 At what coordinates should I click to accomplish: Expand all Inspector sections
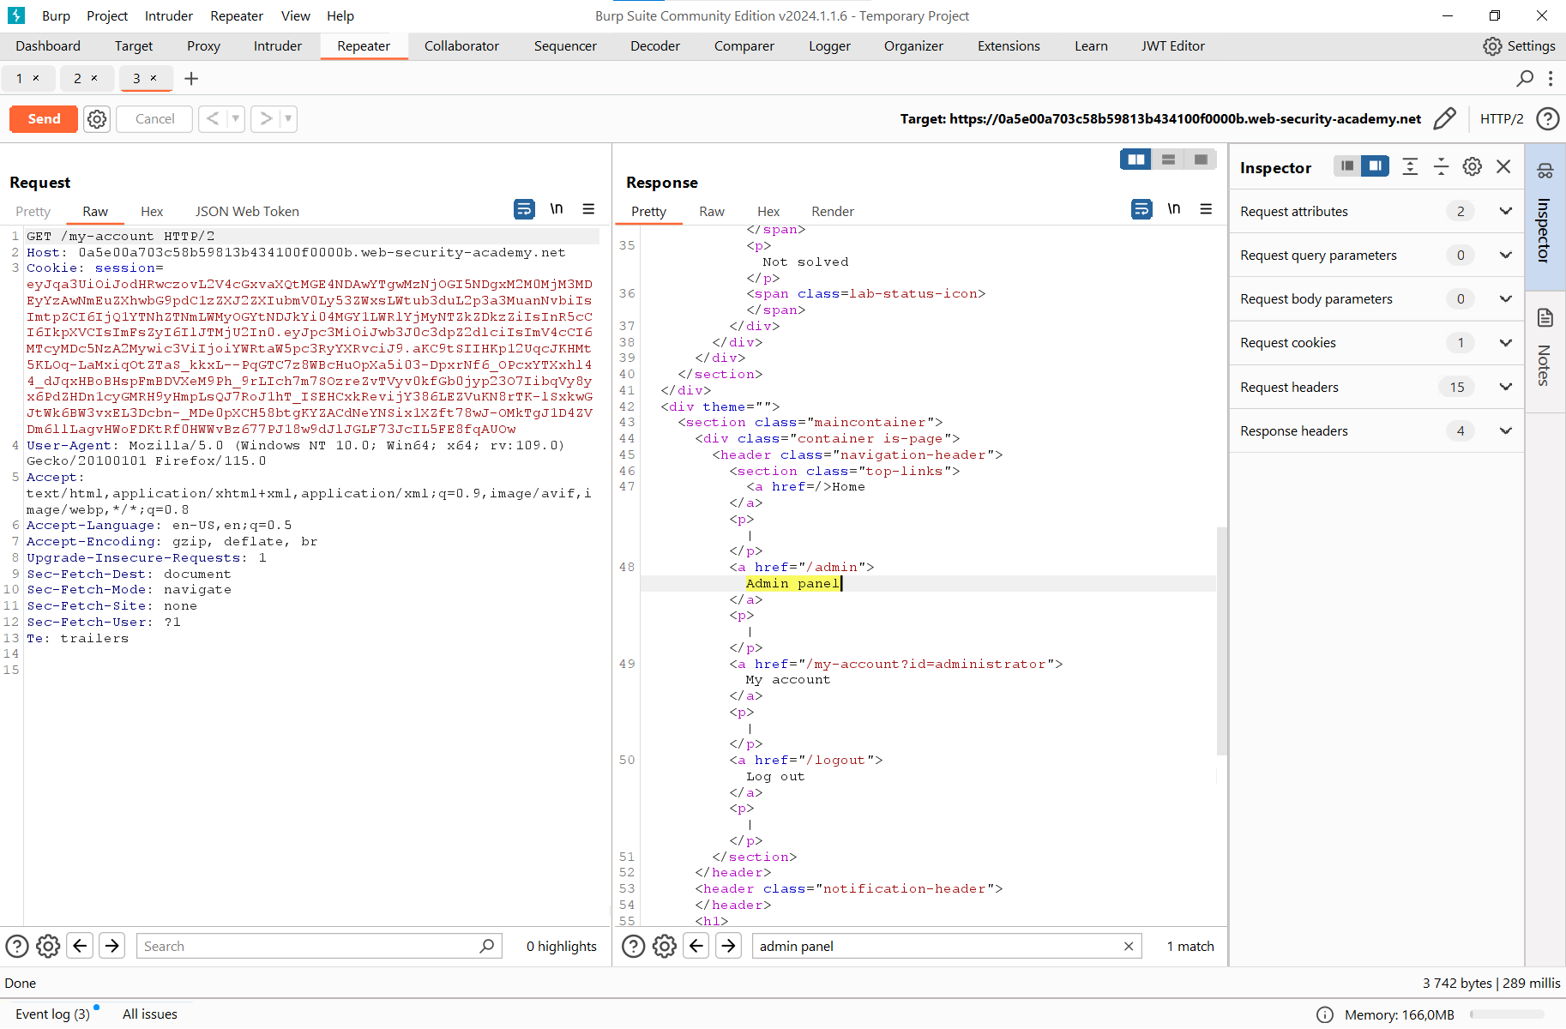pos(1410,166)
